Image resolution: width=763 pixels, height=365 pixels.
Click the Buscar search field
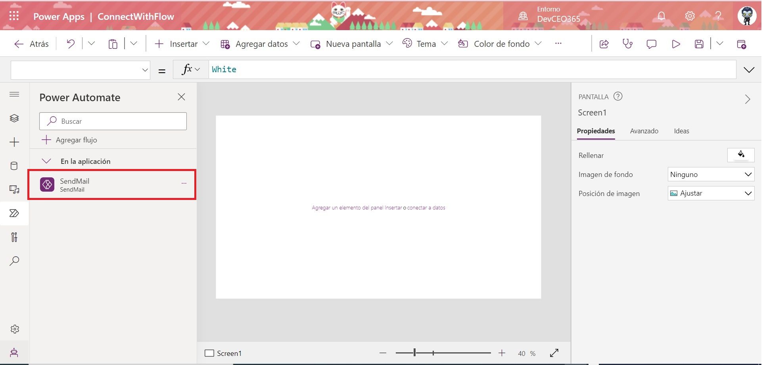point(113,121)
